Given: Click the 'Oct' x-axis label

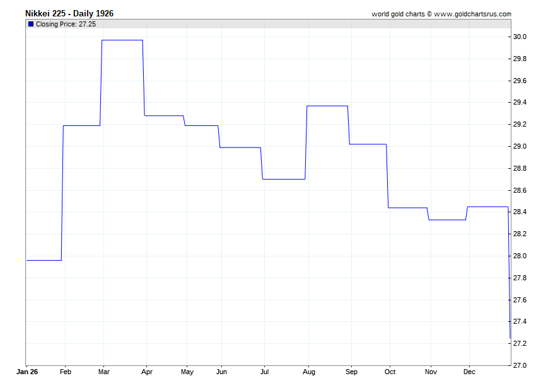Looking at the screenshot, I should click(390, 372).
